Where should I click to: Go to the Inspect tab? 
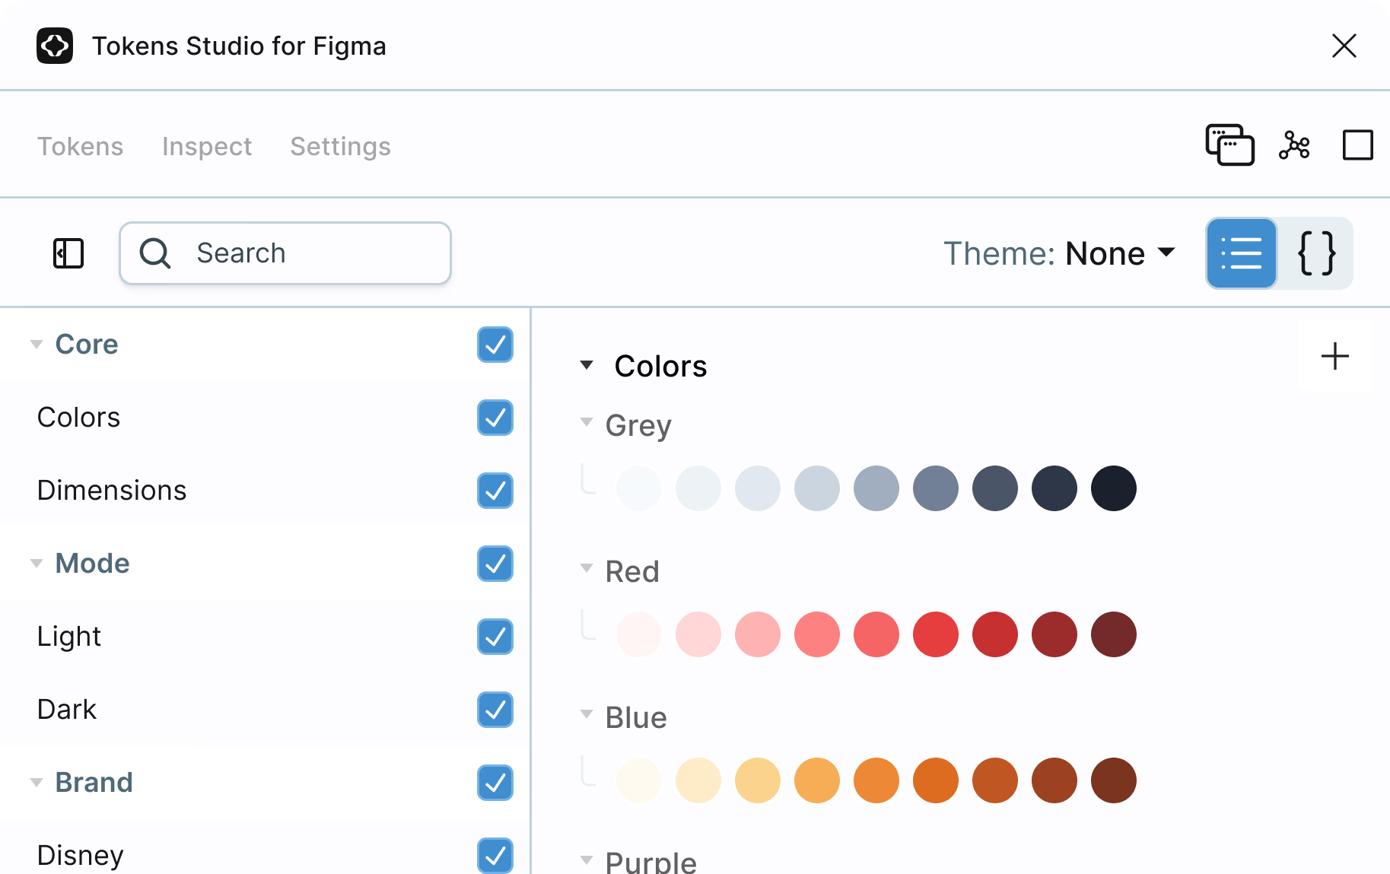[206, 146]
